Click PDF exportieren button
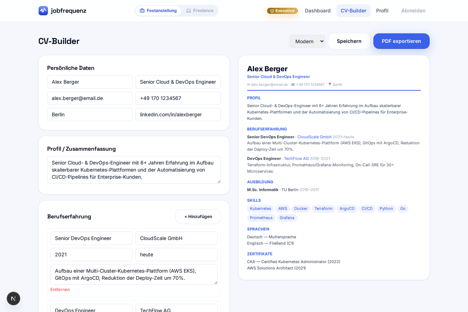 [401, 41]
